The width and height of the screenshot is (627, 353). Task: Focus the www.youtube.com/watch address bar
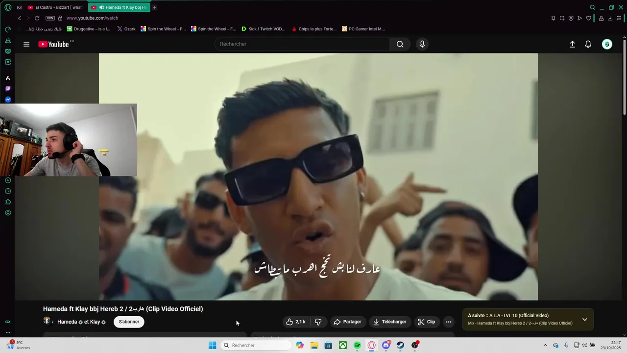pyautogui.click(x=92, y=18)
